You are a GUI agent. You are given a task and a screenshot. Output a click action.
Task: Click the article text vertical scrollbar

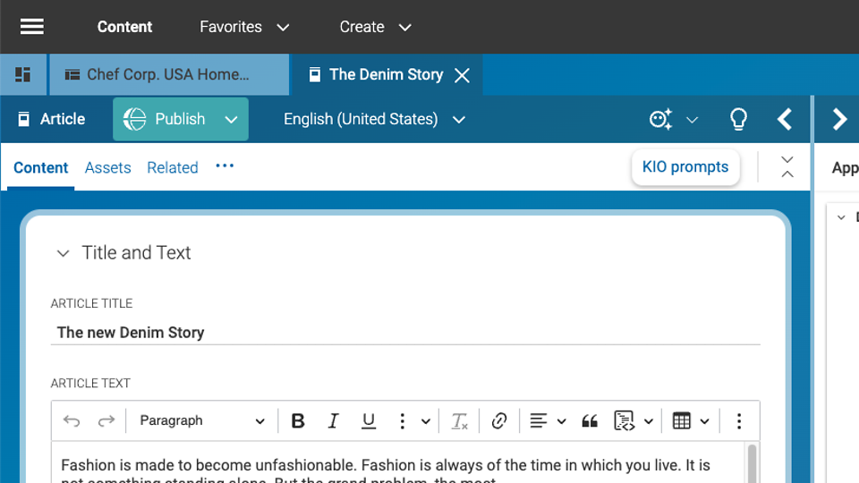[753, 463]
